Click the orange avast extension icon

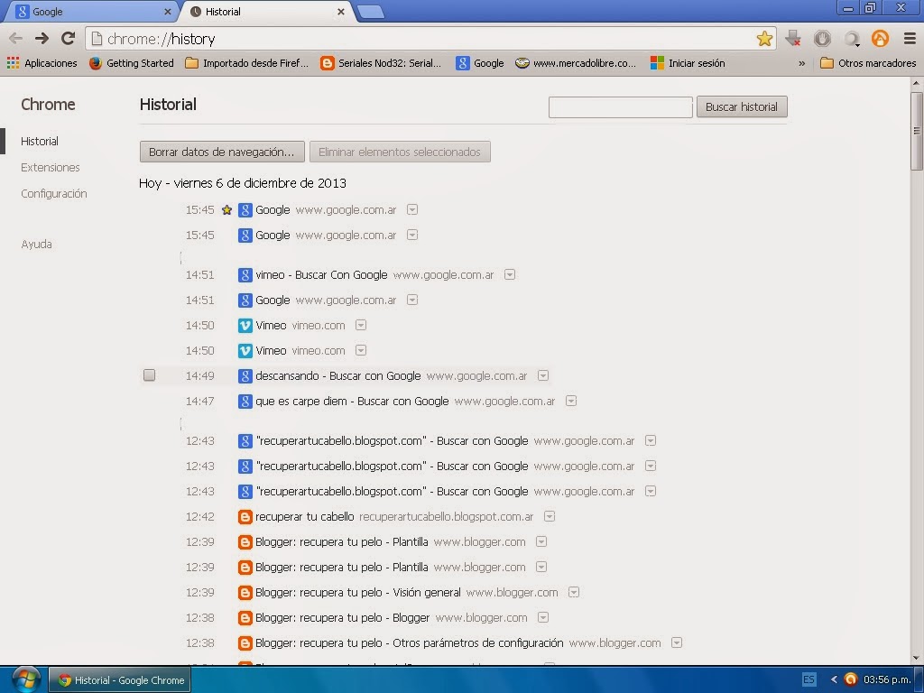880,39
